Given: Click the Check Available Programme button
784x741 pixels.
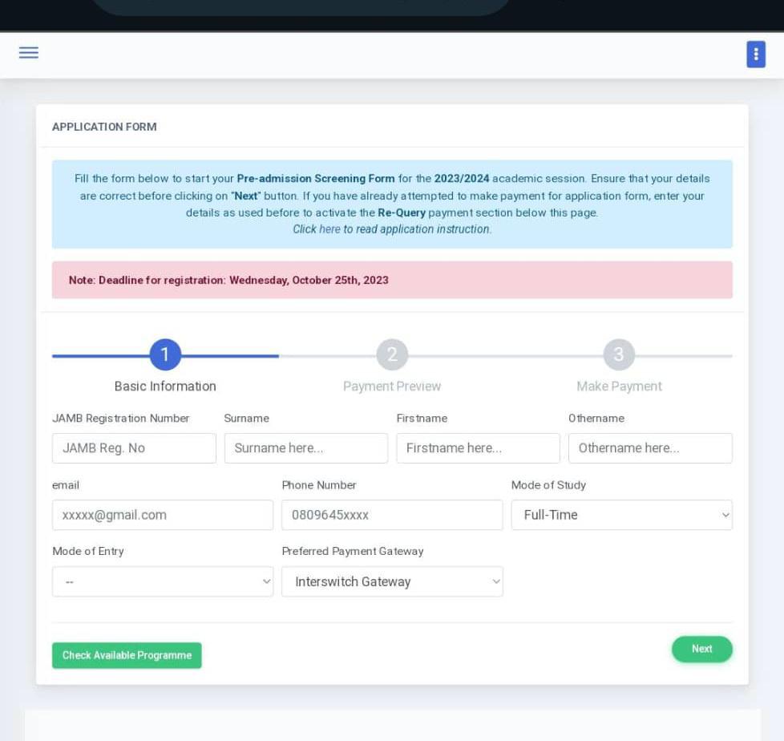Looking at the screenshot, I should click(x=127, y=655).
